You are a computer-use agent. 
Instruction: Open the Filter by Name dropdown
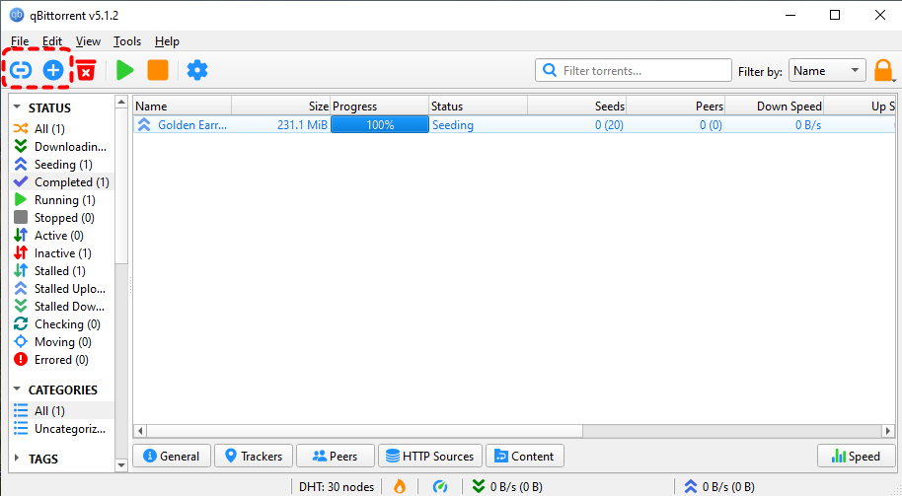coord(826,71)
